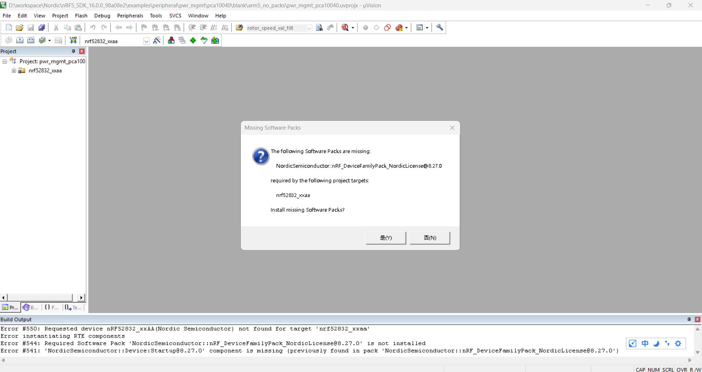Collapse the Project pwr_mgmt_pca100 tree node
The image size is (702, 372).
coord(4,62)
